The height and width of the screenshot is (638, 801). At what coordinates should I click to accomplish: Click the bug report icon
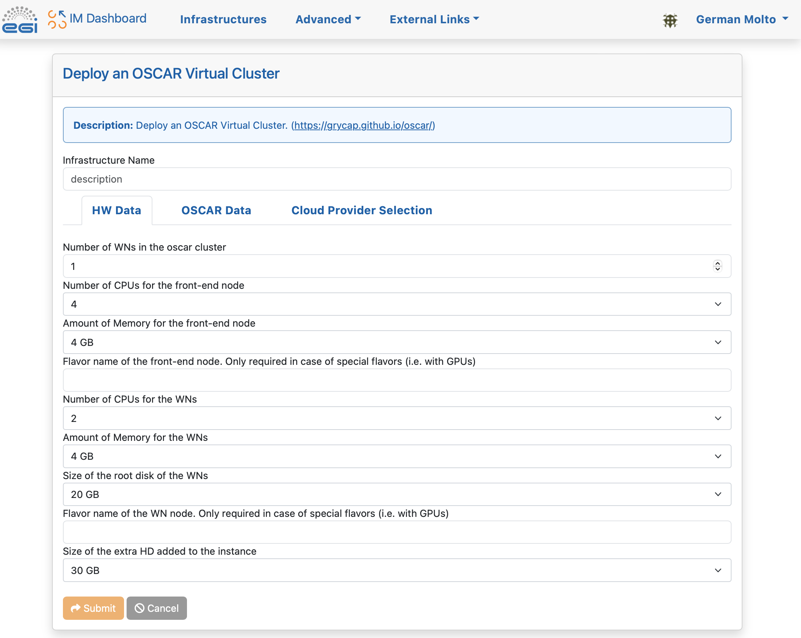[670, 20]
